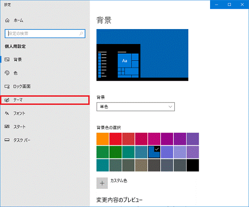Click the ロック画面 monitor-lock icon
249x207 pixels.
click(x=7, y=86)
